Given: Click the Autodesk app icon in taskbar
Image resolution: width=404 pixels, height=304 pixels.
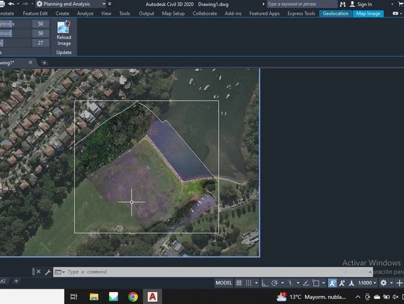Looking at the screenshot, I should coord(153,297).
